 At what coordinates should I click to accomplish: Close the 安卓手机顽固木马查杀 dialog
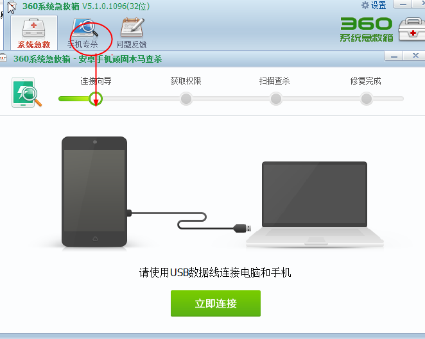tap(415, 56)
